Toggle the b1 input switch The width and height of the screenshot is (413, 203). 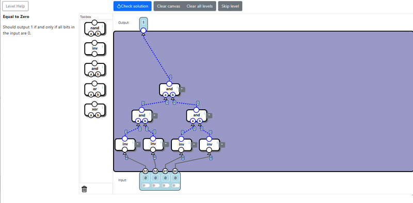point(165,185)
